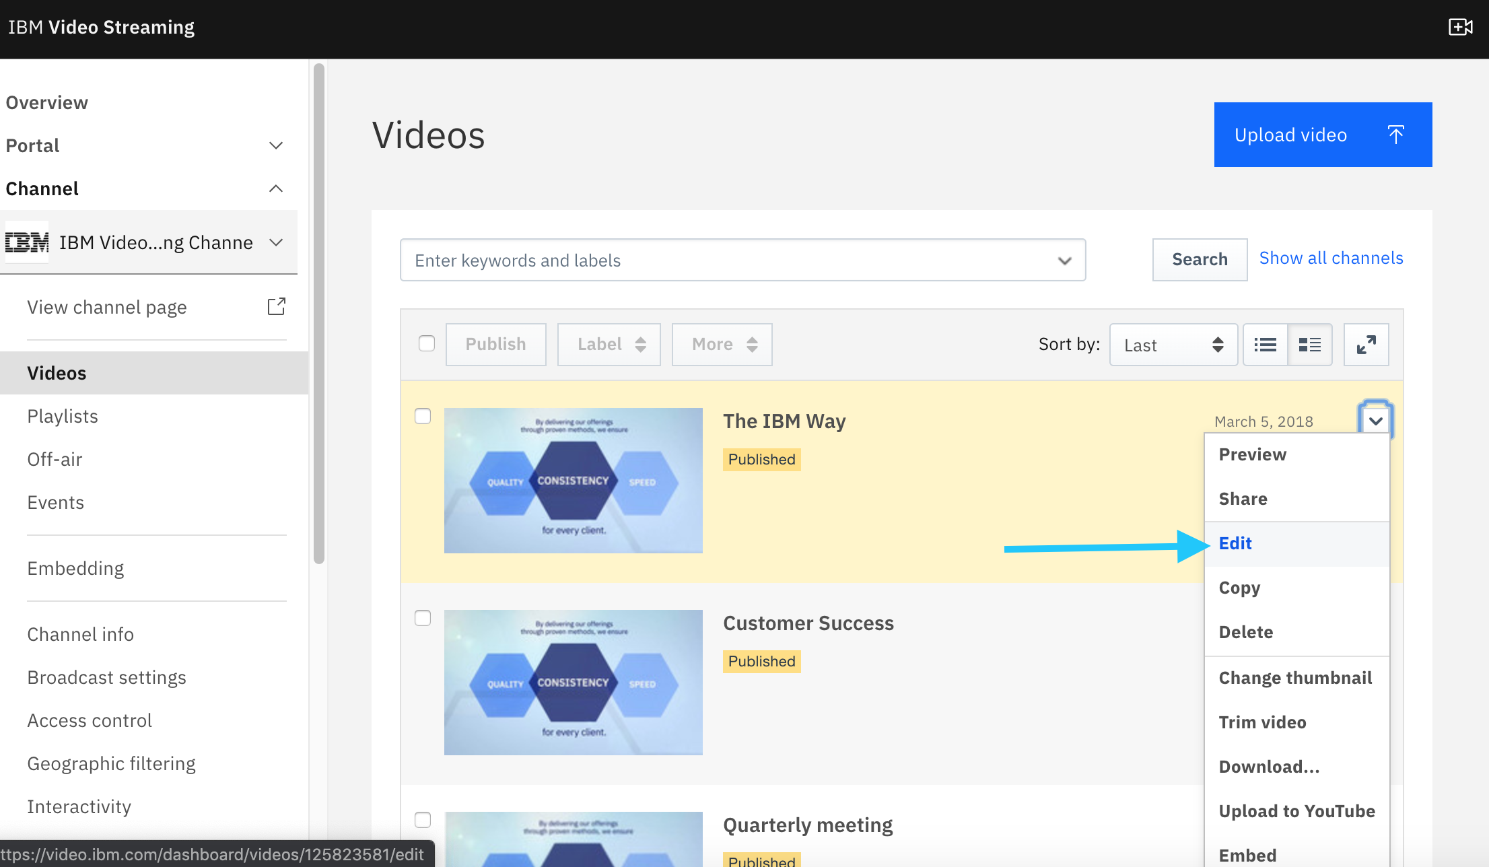
Task: Tick the select-all videos checkbox
Action: (x=427, y=343)
